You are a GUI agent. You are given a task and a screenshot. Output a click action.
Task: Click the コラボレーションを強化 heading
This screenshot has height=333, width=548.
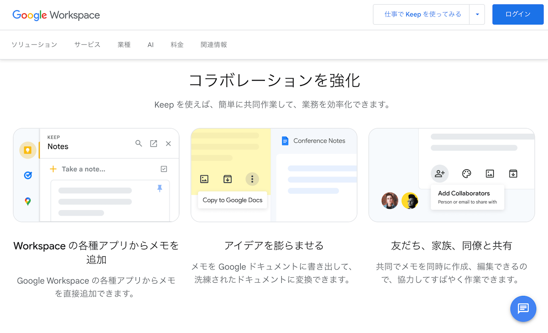[x=274, y=80]
